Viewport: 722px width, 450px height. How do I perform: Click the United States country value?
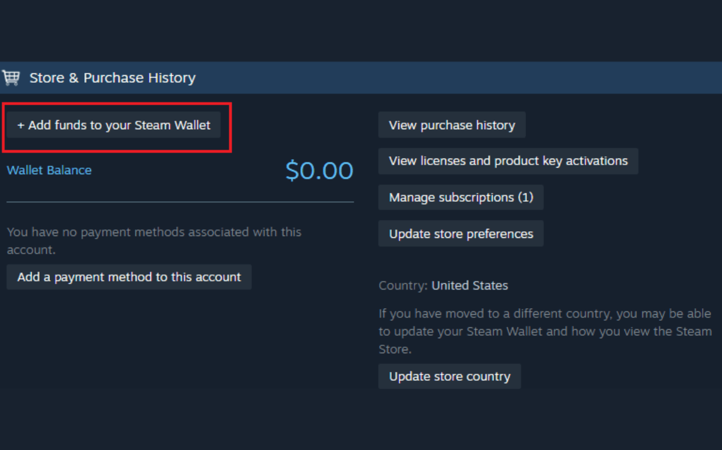pos(469,285)
